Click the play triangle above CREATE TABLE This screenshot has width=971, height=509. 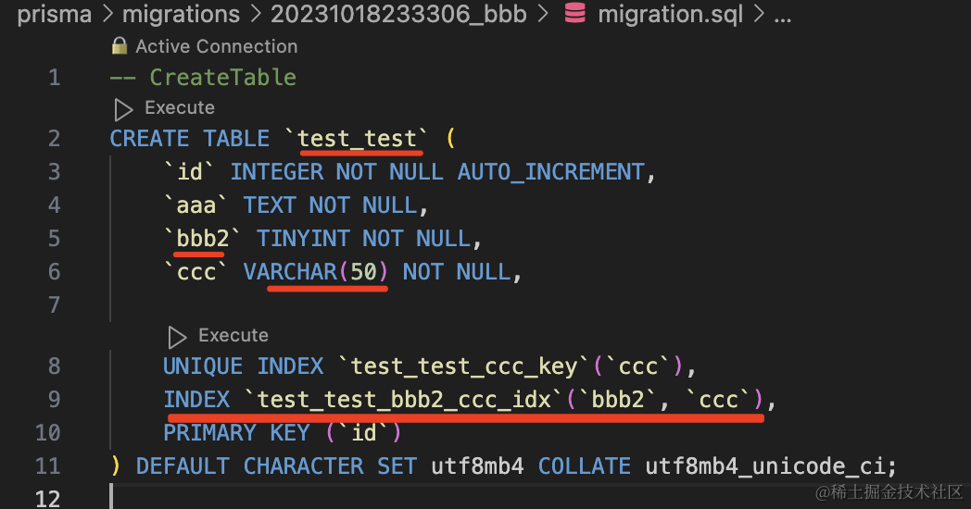[122, 108]
